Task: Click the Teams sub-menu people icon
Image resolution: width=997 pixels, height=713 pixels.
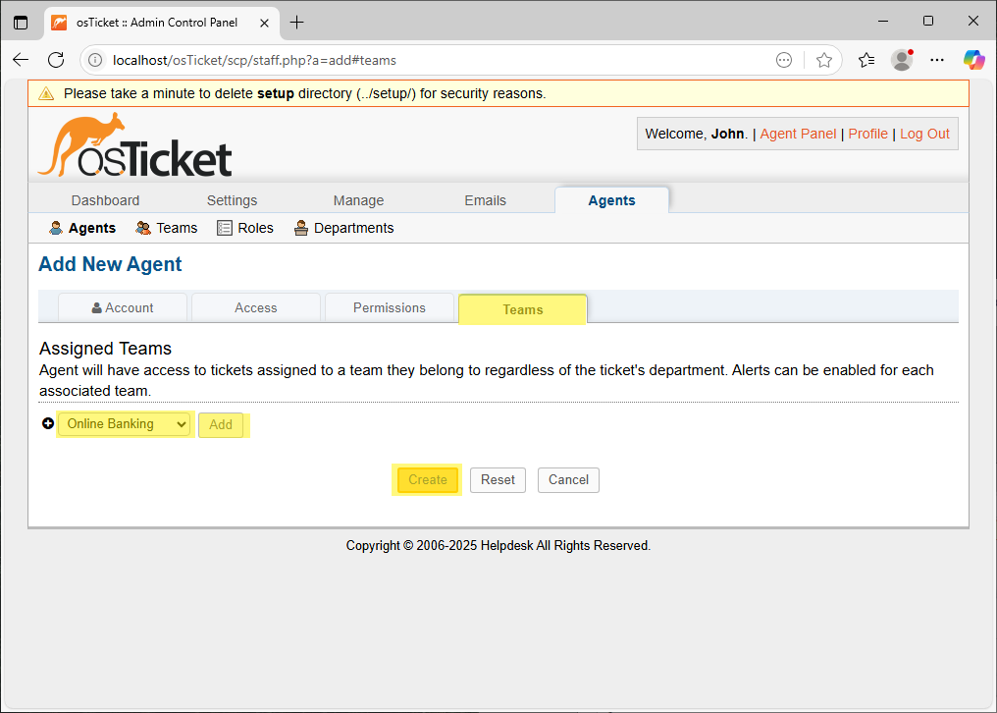Action: (x=143, y=228)
